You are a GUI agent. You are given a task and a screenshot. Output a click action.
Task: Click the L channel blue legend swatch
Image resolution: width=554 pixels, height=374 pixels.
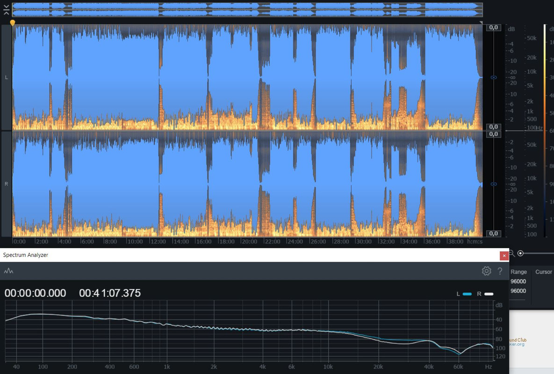[467, 294]
